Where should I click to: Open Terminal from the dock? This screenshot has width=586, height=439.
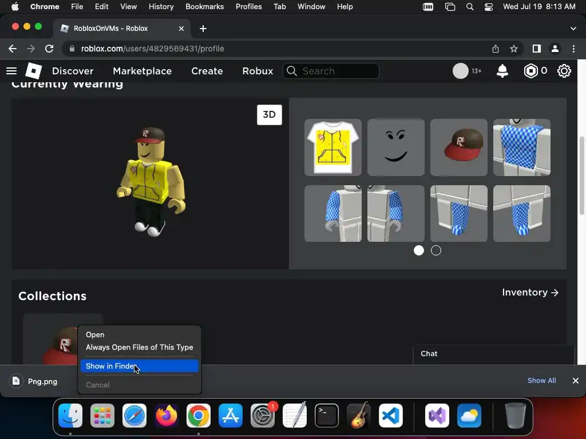(327, 416)
